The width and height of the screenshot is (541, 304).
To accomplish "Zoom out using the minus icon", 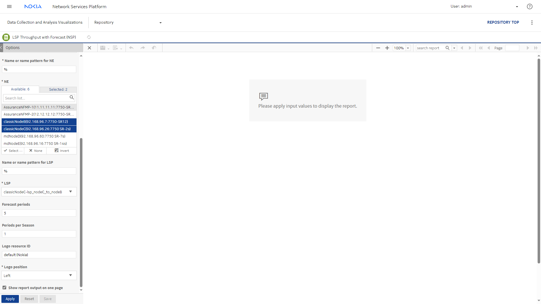I will (x=378, y=48).
